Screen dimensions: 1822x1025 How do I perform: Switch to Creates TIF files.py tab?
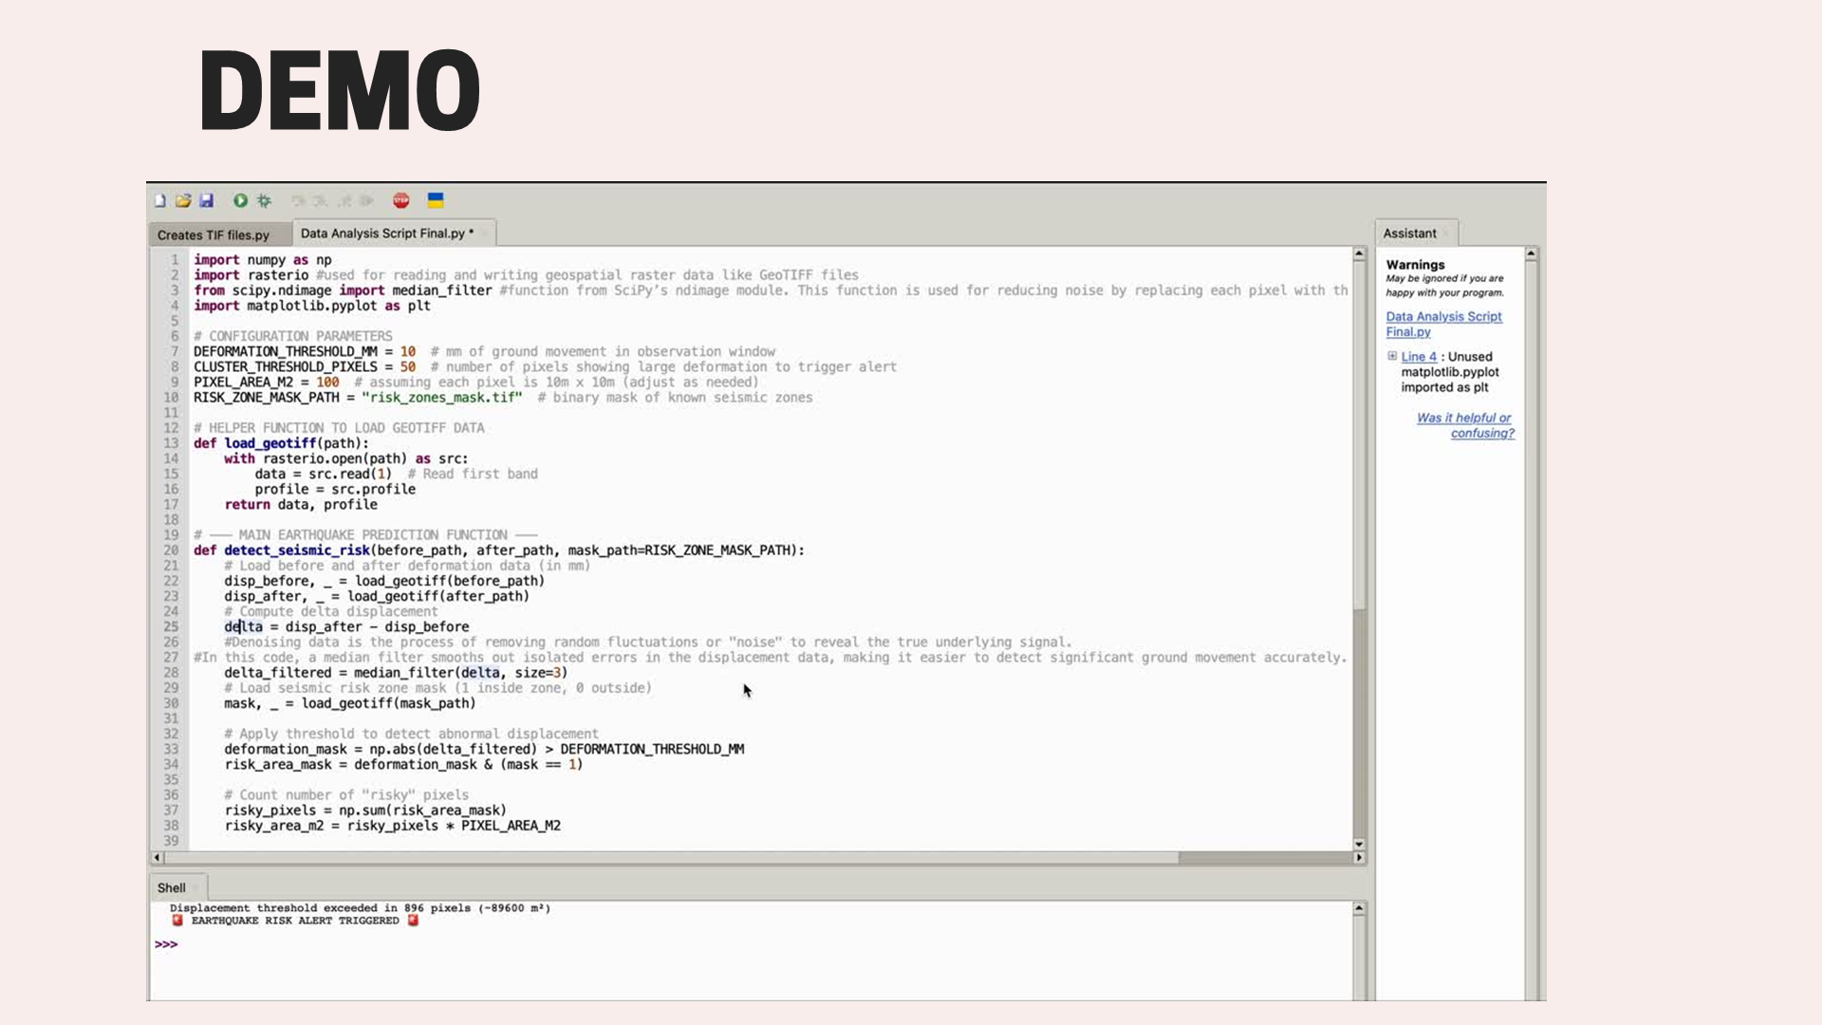[214, 234]
